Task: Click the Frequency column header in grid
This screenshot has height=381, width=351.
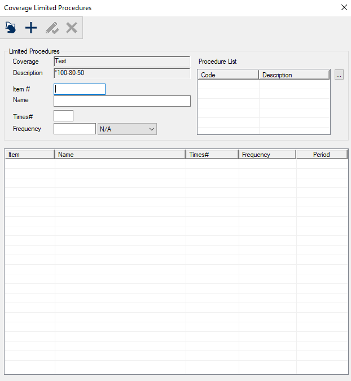Action: click(x=267, y=155)
